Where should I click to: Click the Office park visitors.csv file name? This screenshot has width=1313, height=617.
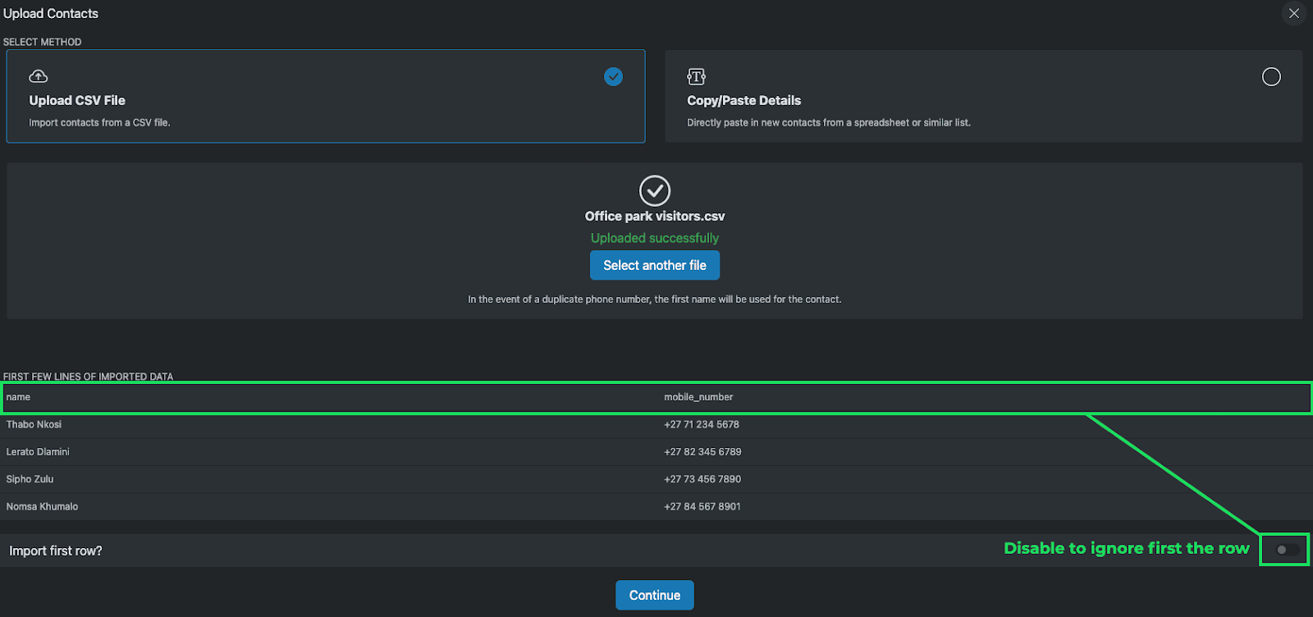click(655, 216)
